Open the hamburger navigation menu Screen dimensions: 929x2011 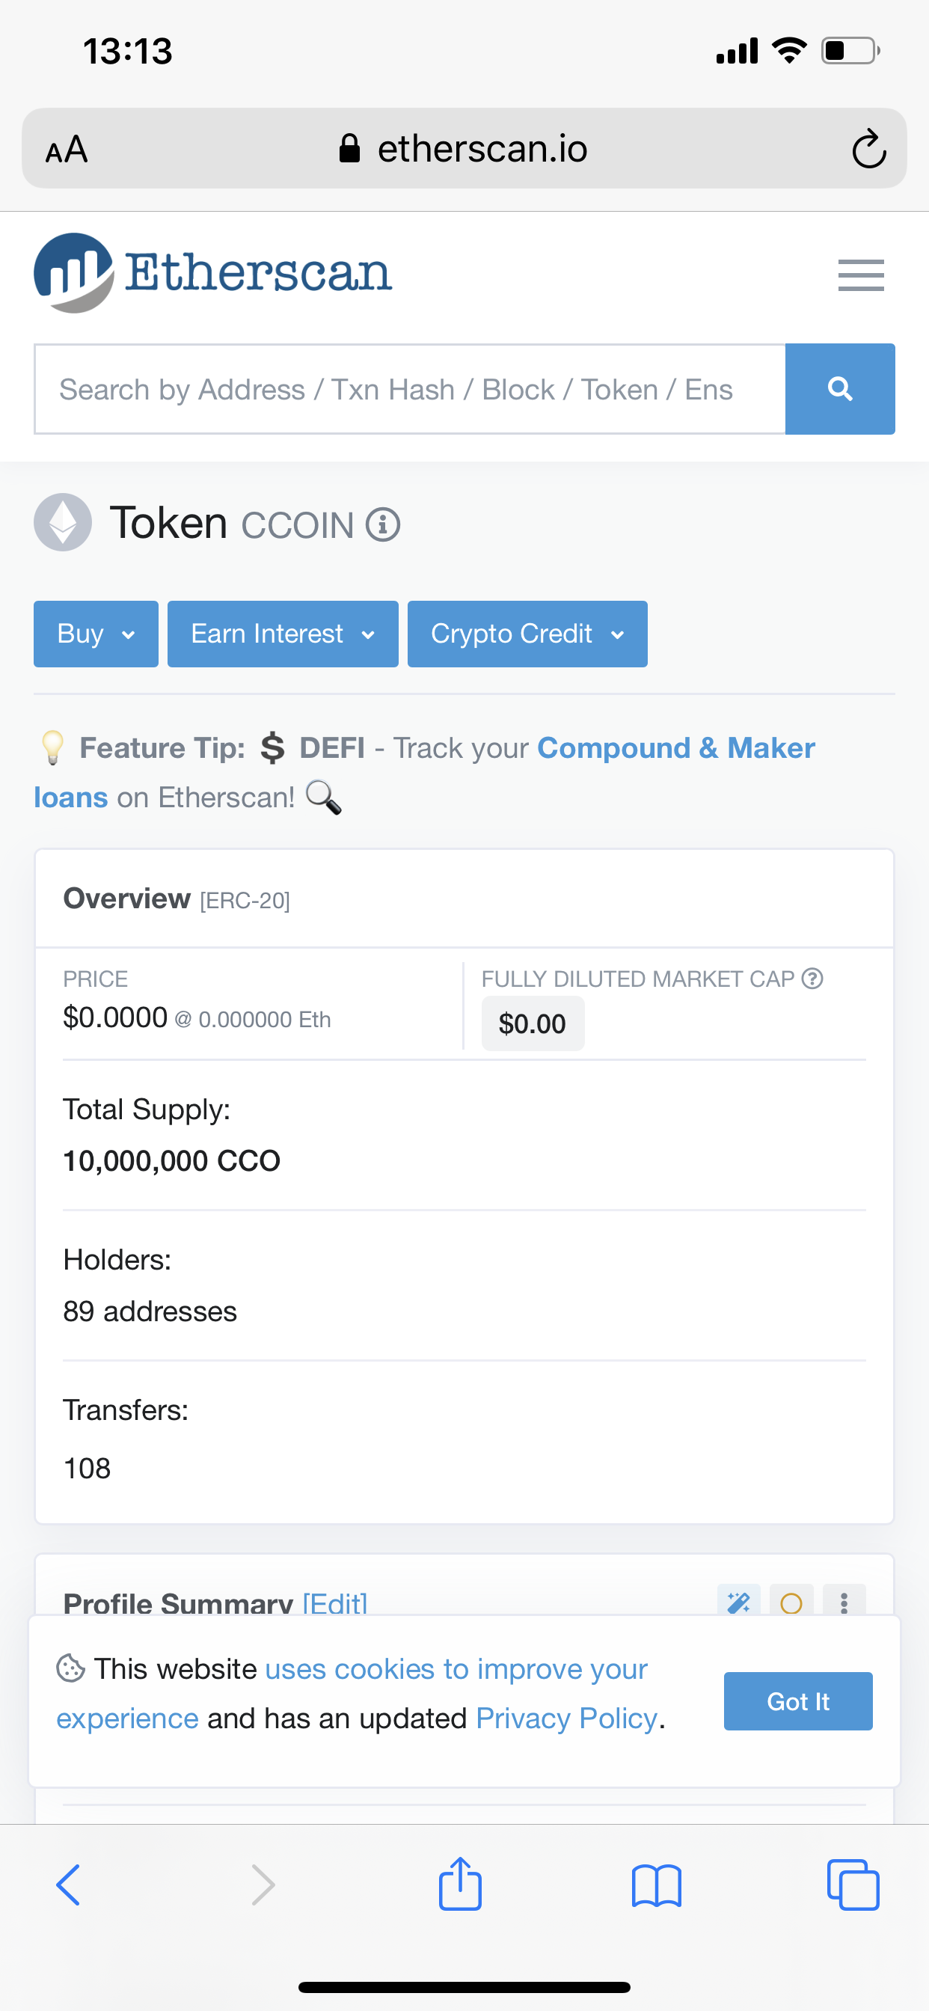860,275
